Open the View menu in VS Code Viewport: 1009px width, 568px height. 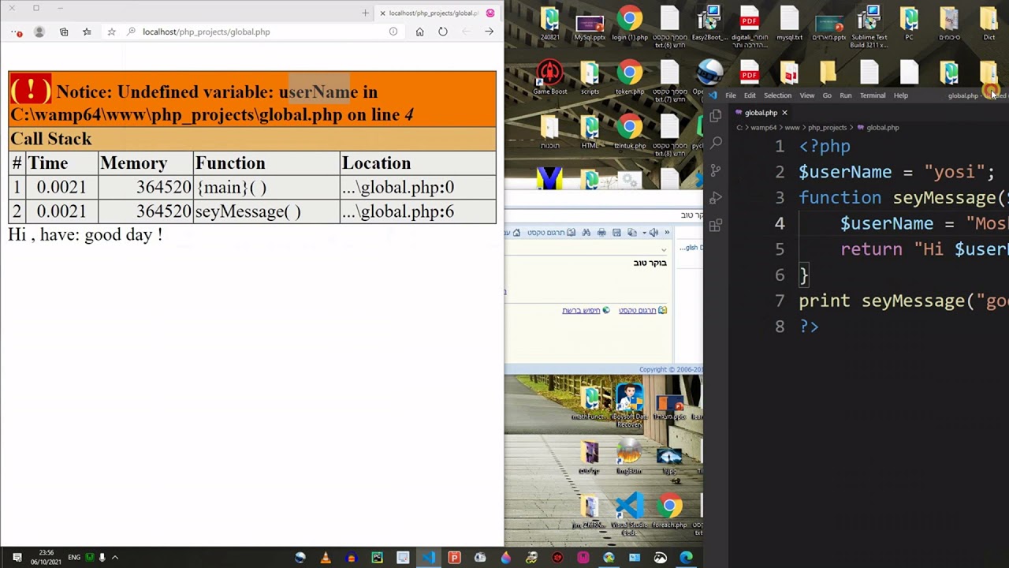tap(807, 95)
